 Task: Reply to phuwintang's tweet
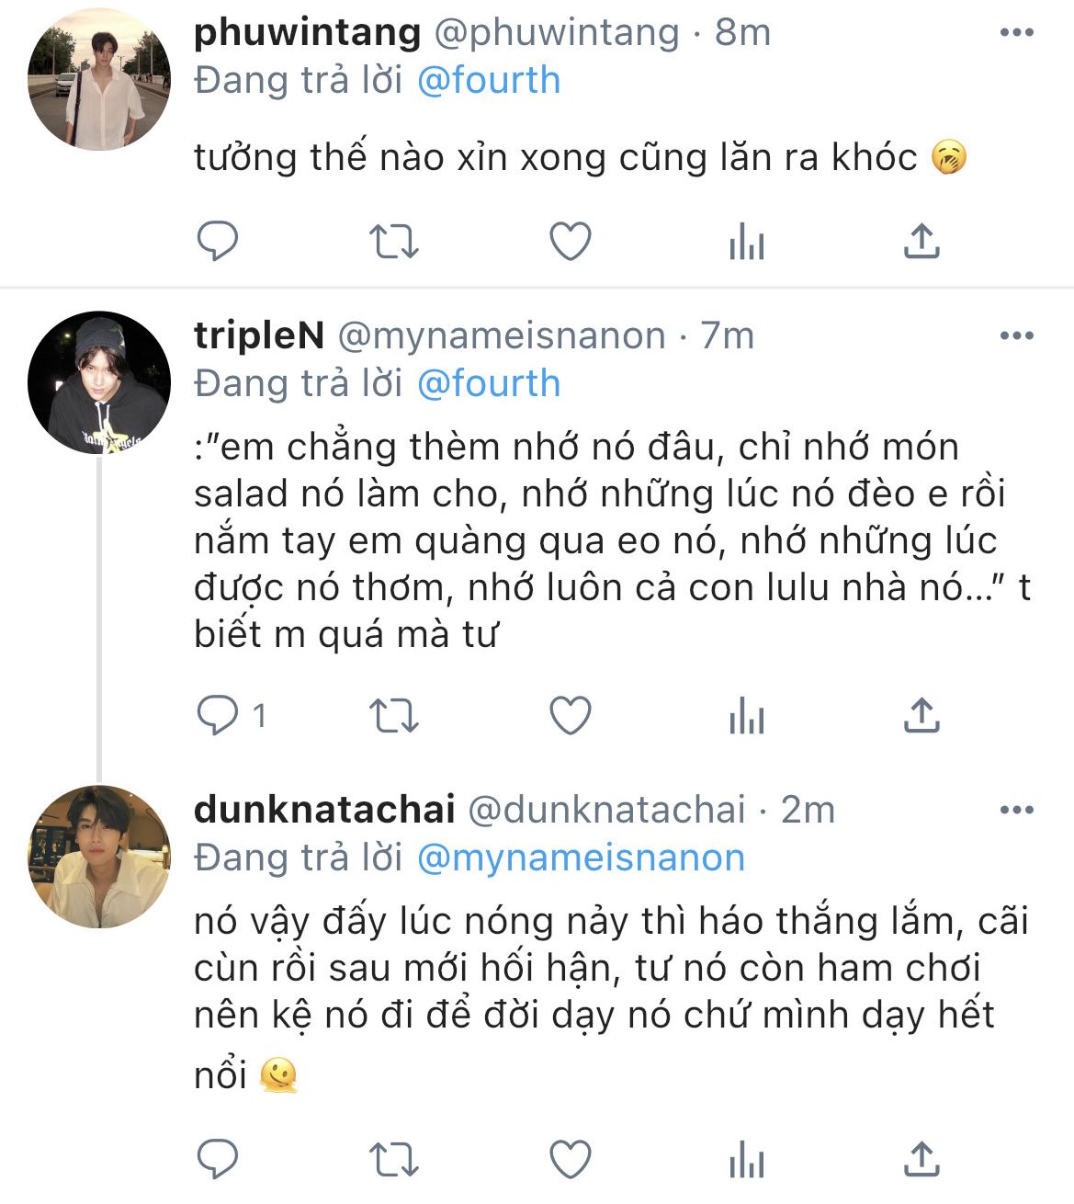tap(218, 242)
